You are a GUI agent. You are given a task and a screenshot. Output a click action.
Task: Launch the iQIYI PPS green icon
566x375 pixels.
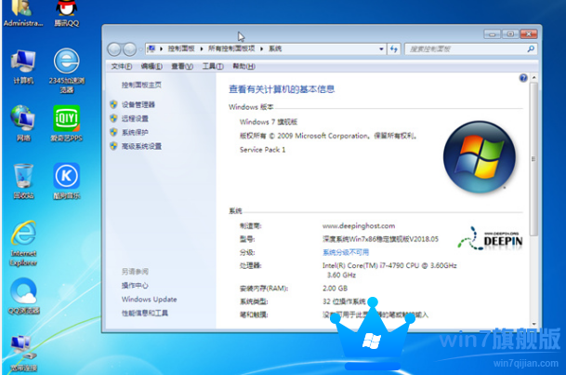pyautogui.click(x=66, y=123)
